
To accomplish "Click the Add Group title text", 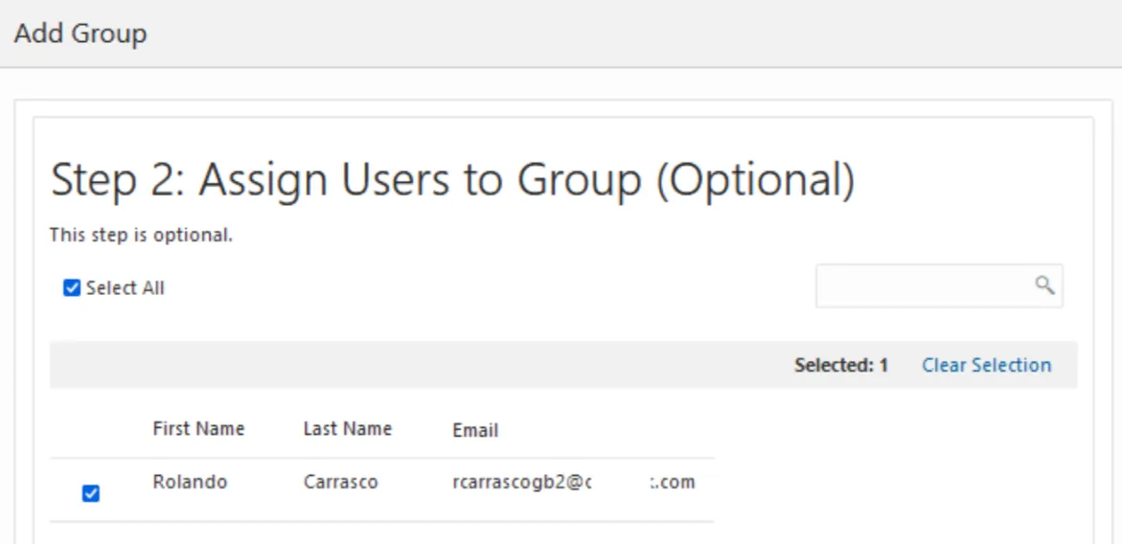I will coord(80,34).
